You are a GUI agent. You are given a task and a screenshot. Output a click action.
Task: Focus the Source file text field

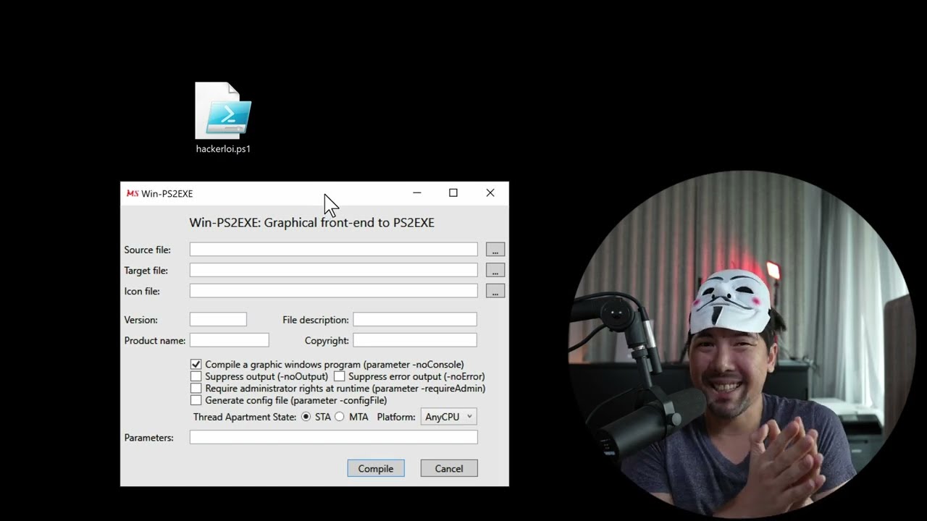pos(333,250)
